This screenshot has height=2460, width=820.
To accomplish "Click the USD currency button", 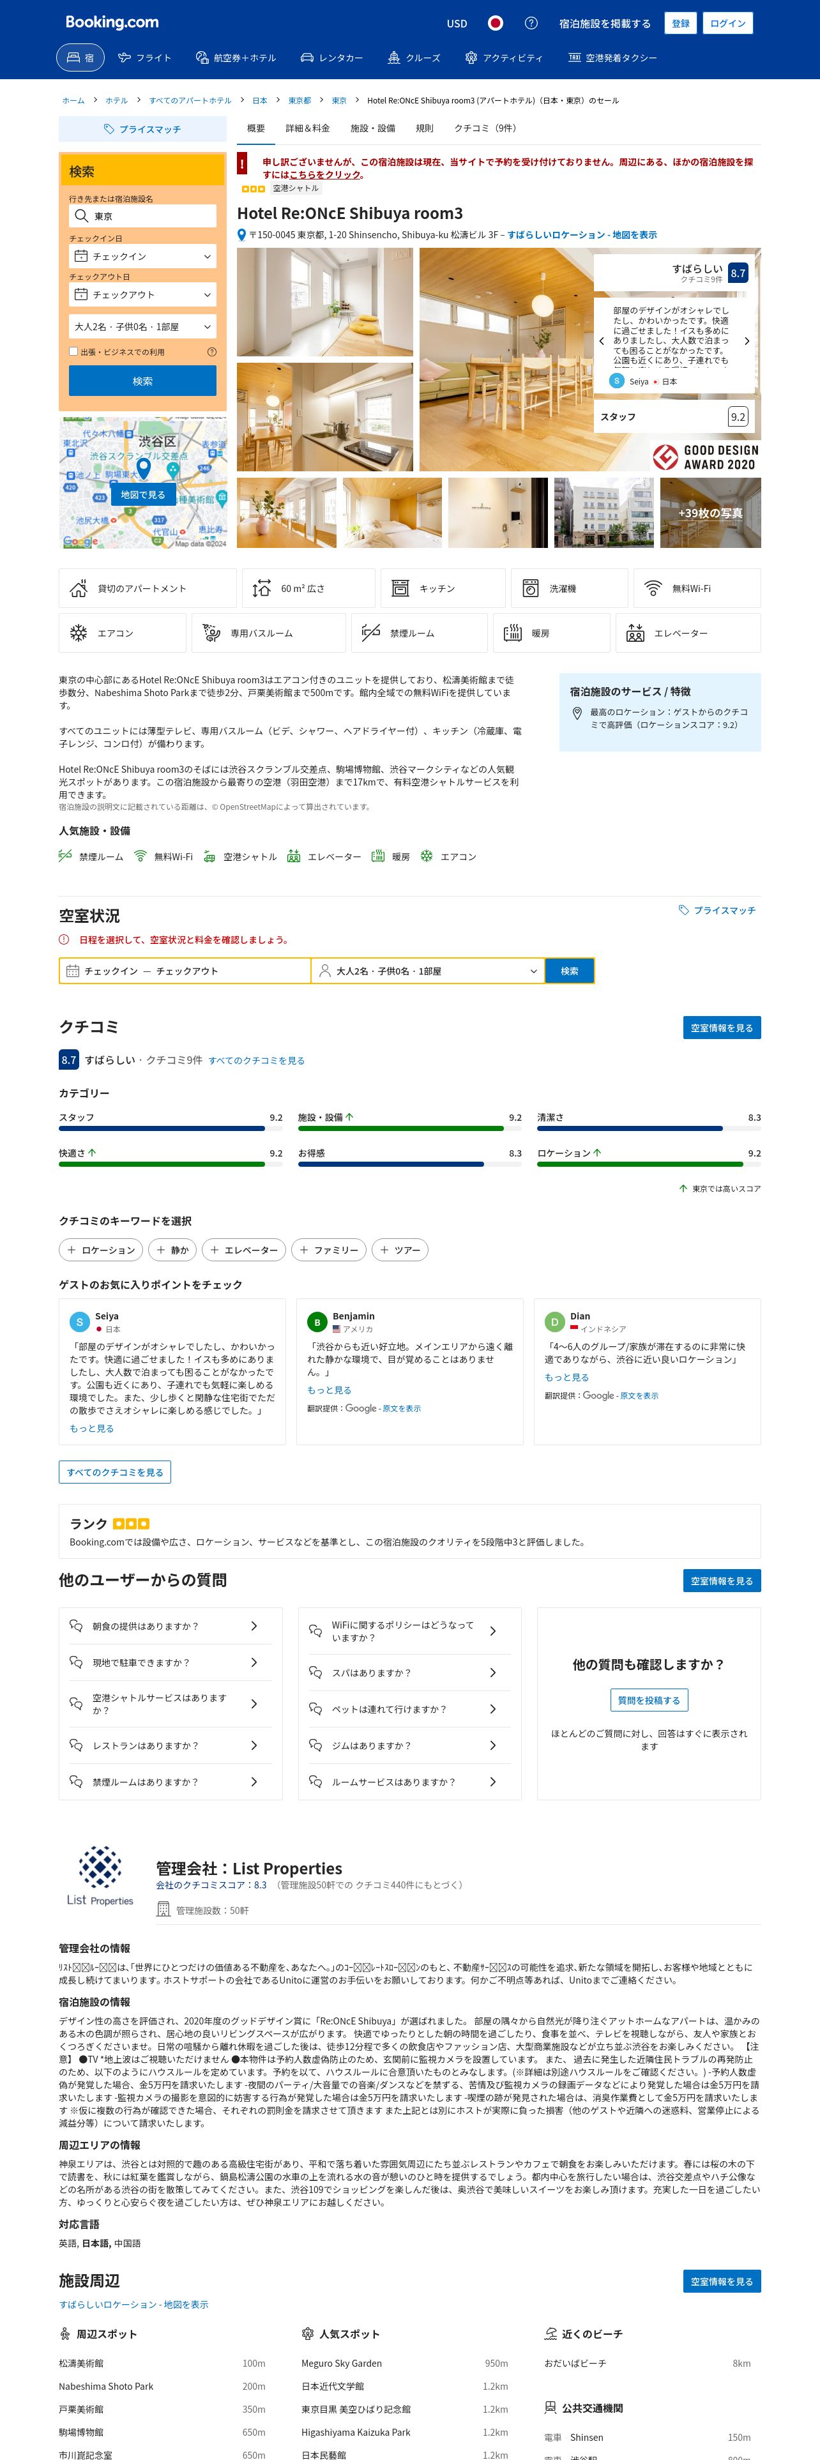I will tap(457, 23).
